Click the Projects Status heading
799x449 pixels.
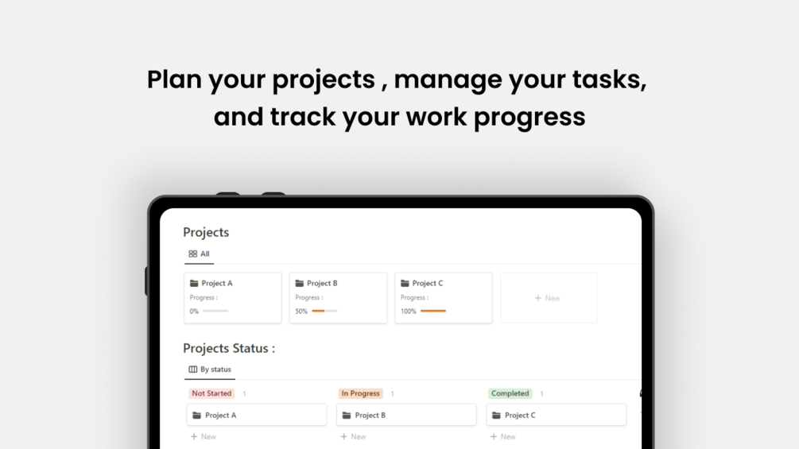[x=229, y=348]
